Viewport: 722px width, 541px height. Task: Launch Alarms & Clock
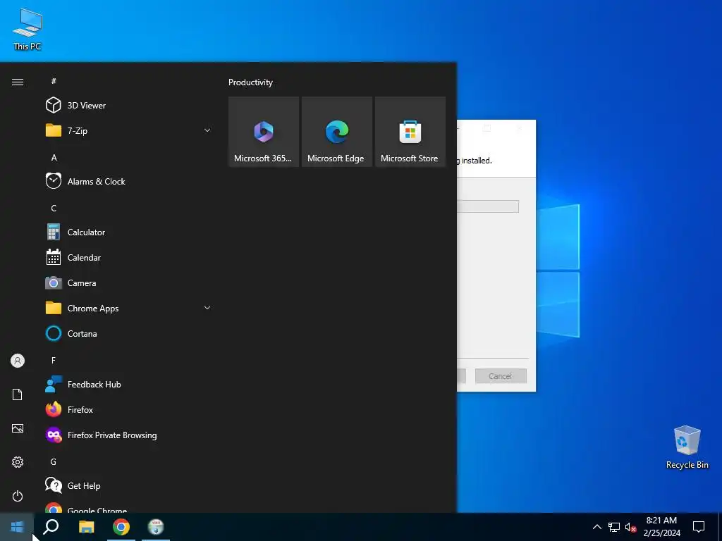[129, 181]
